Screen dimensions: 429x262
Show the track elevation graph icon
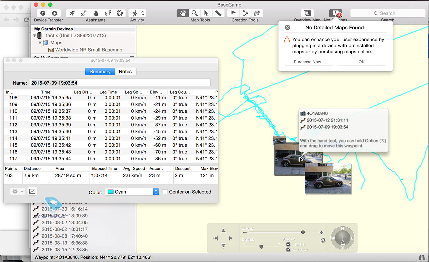32,191
